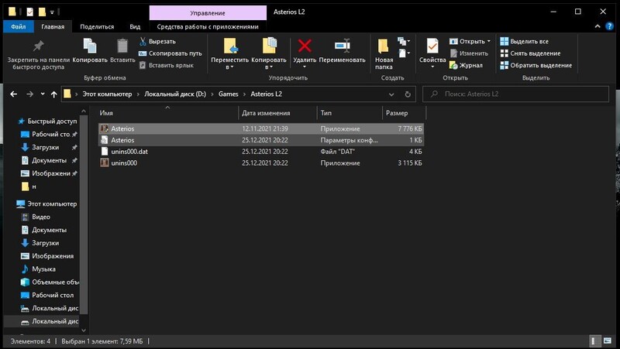The height and width of the screenshot is (349, 620).
Task: Refresh the folder view
Action: pyautogui.click(x=408, y=94)
